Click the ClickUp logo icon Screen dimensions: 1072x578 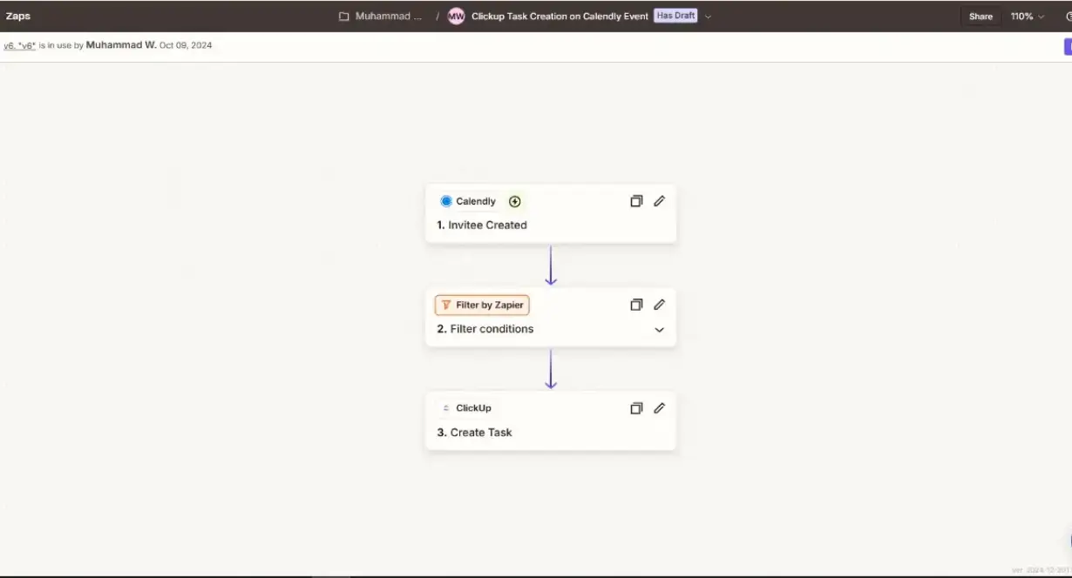point(446,408)
